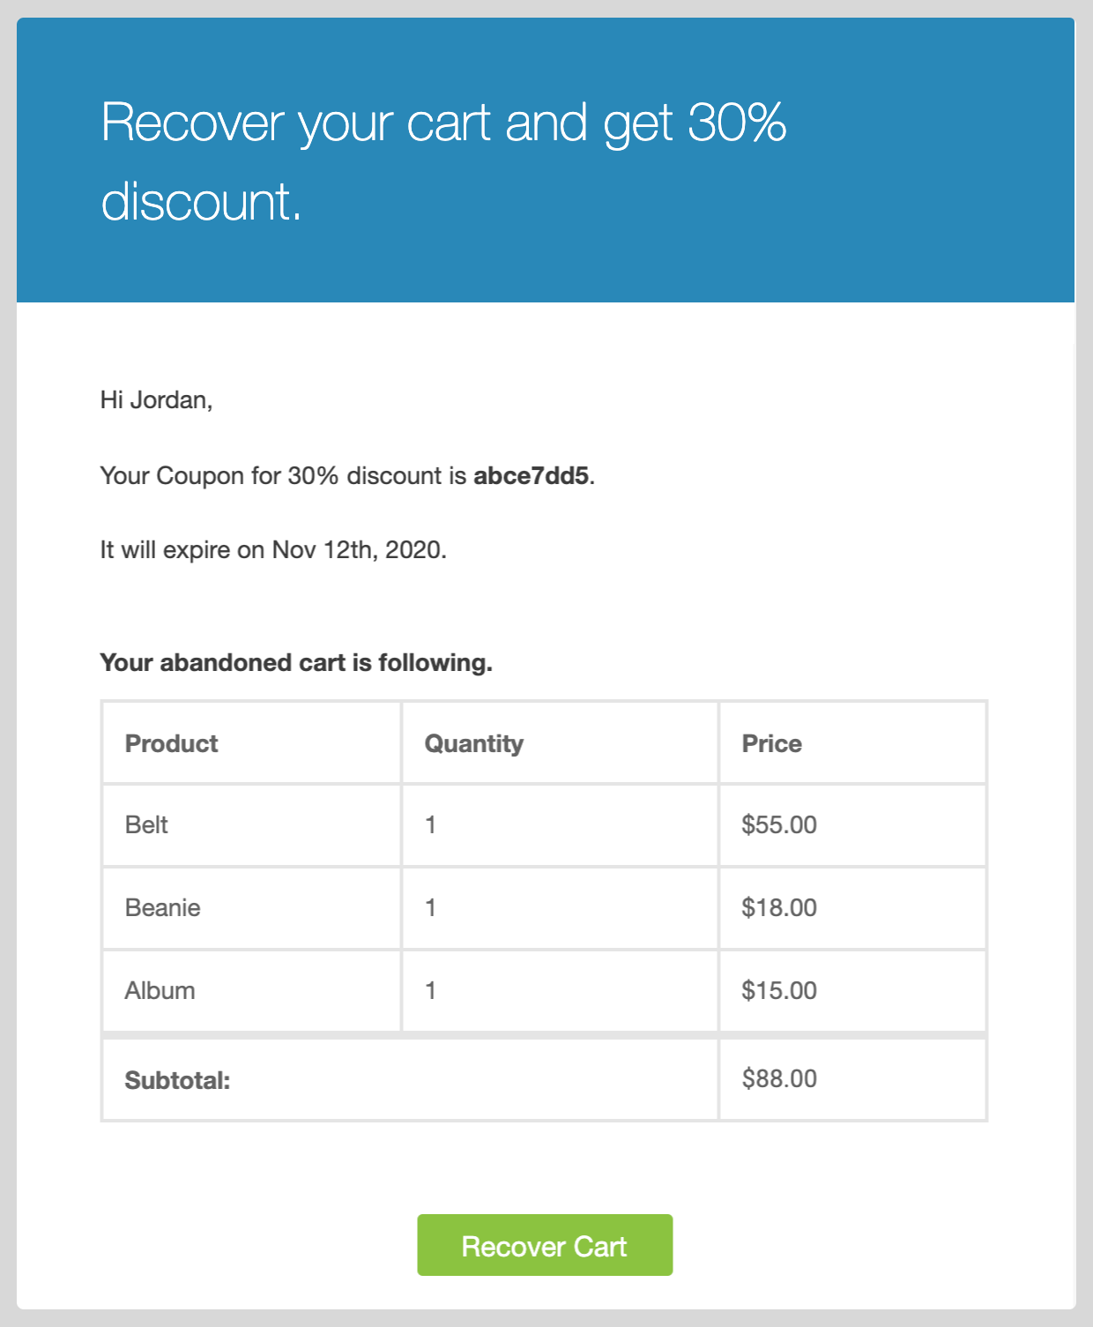Click the quantity value for Belt

point(429,824)
